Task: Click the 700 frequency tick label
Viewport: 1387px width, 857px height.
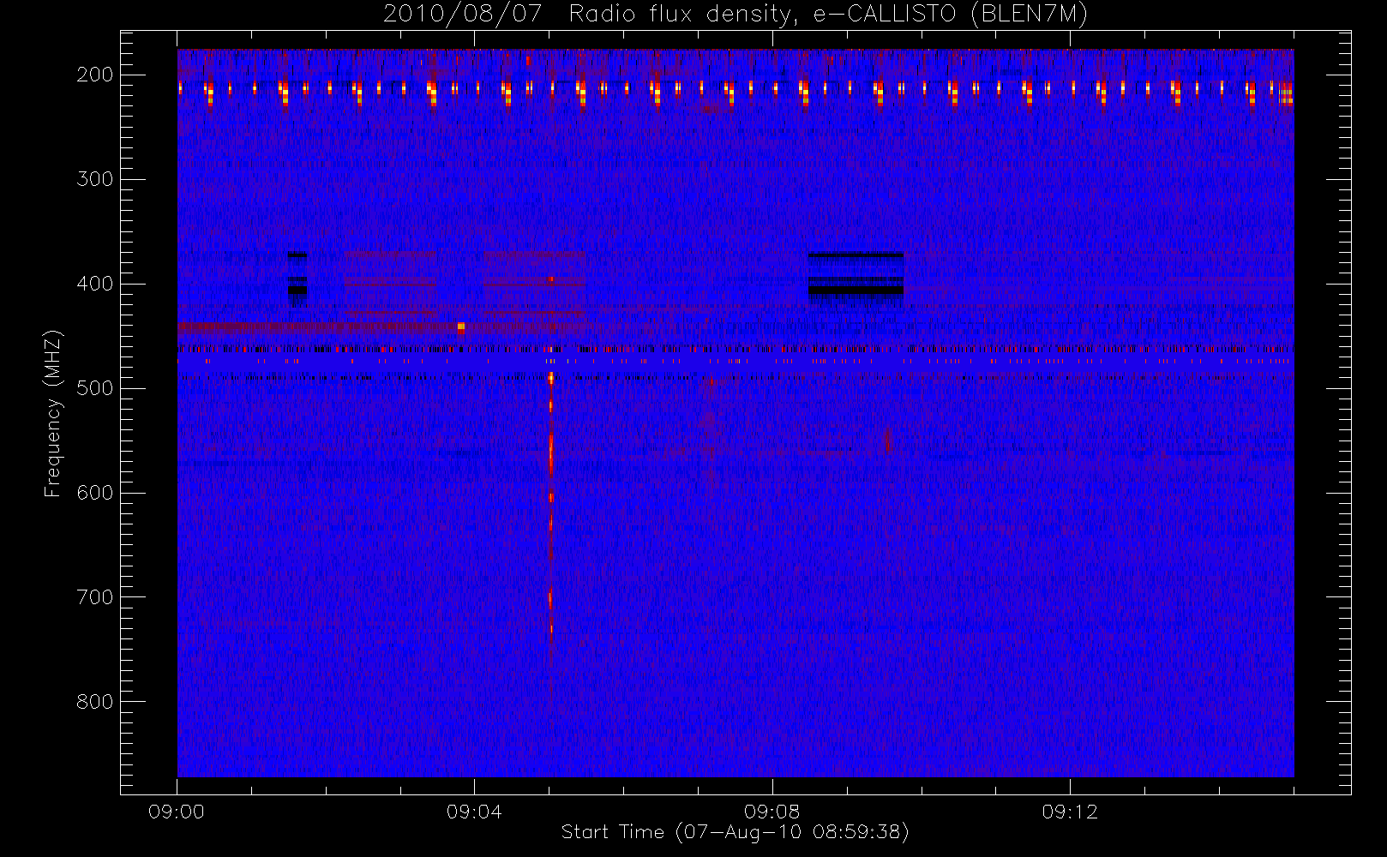Action: pos(94,597)
